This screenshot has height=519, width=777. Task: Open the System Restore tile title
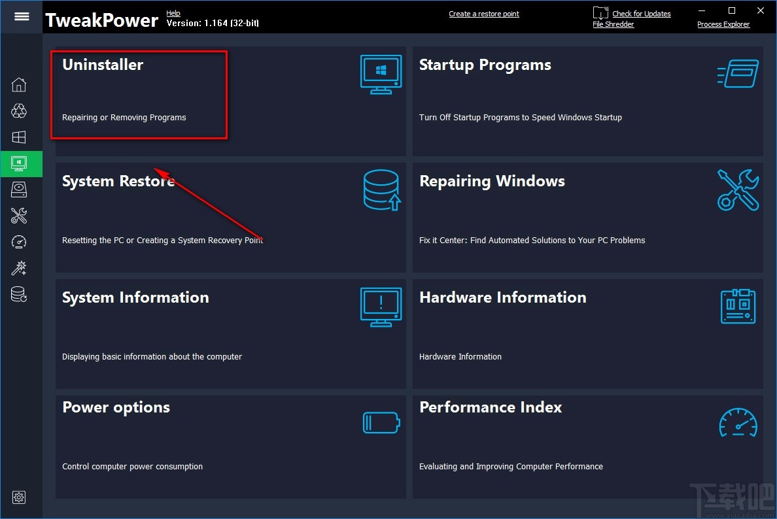click(x=118, y=181)
